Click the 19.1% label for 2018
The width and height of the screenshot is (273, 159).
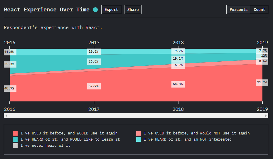178,59
